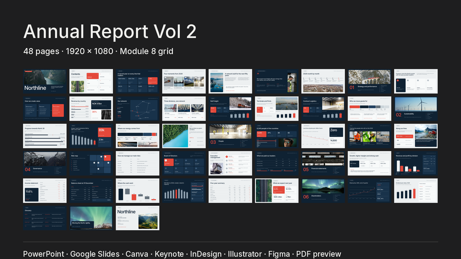Open the 'Revenue and profit by division' slide
This screenshot has width=461, height=259.
point(416,163)
